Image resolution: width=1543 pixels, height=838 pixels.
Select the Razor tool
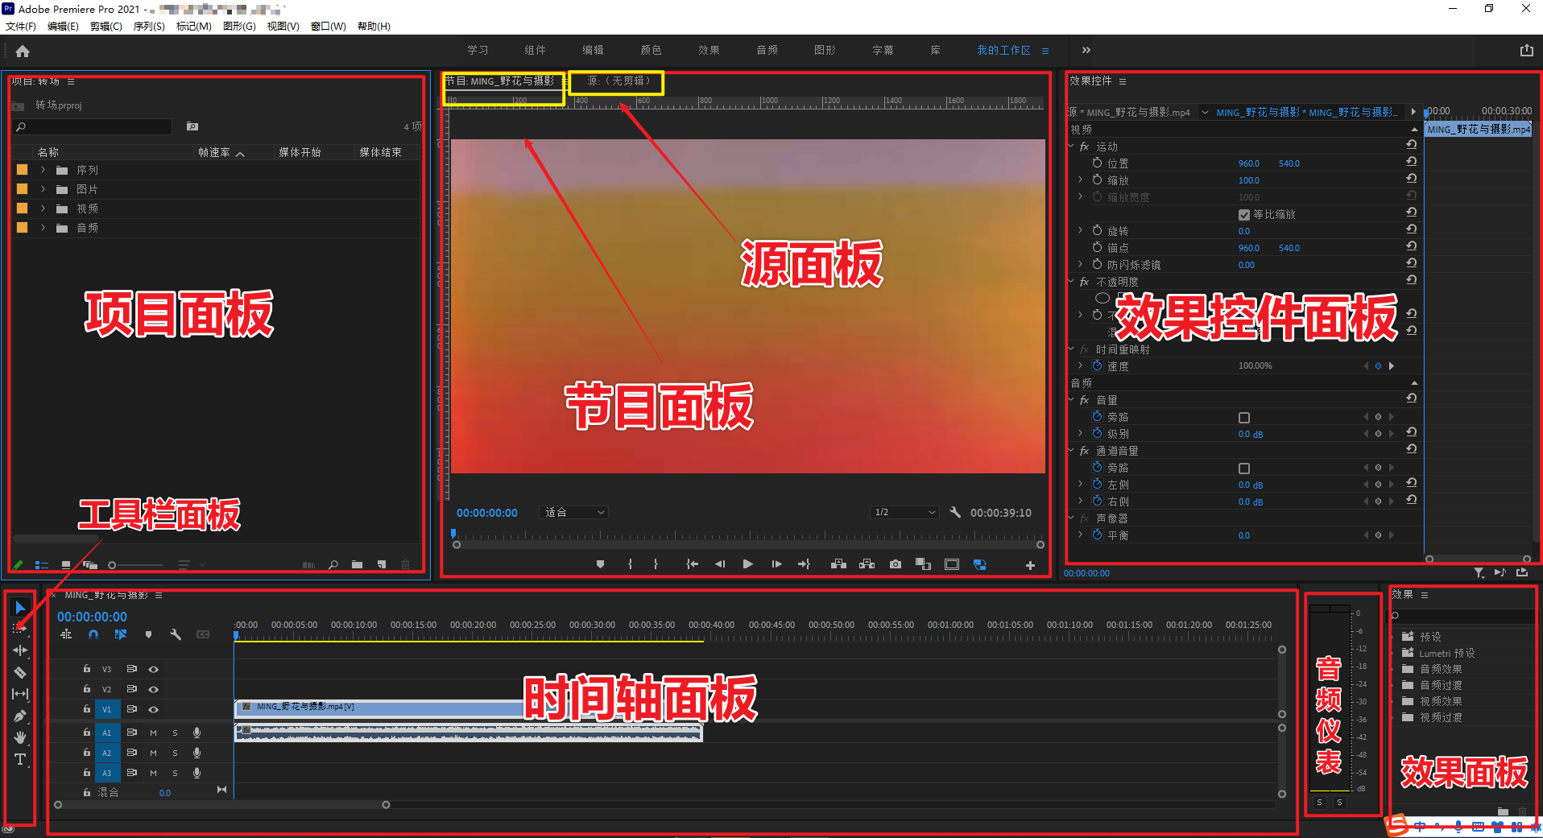click(x=20, y=672)
